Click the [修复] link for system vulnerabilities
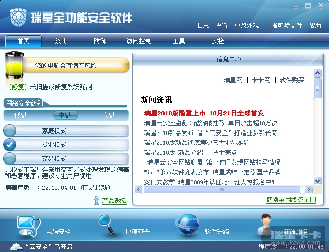The image size is (329, 252). [18, 86]
